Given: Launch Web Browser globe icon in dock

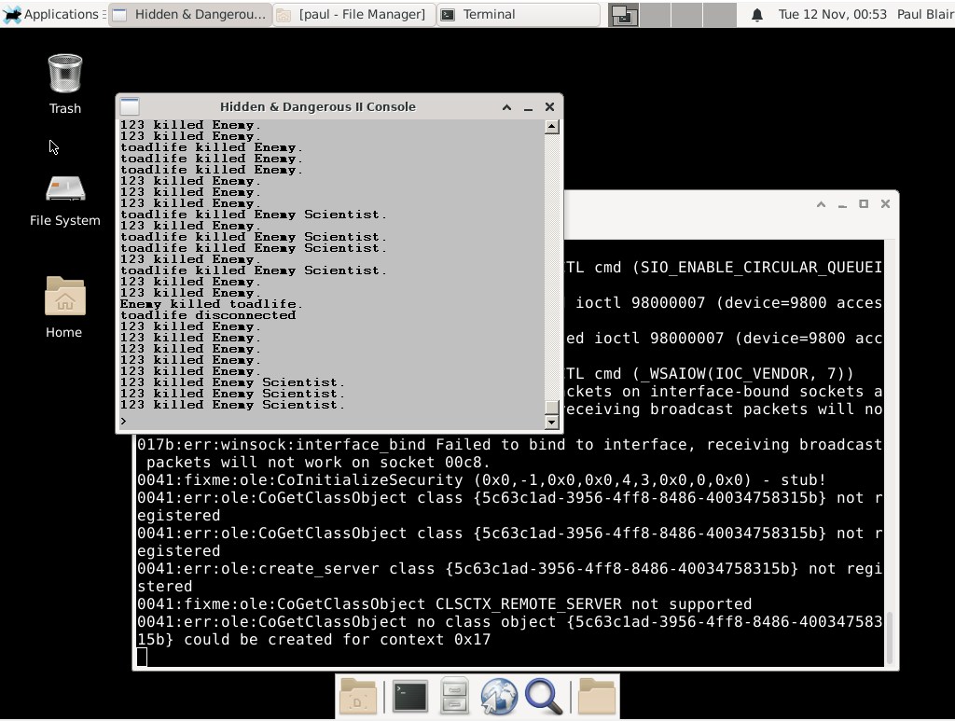Looking at the screenshot, I should 499,697.
